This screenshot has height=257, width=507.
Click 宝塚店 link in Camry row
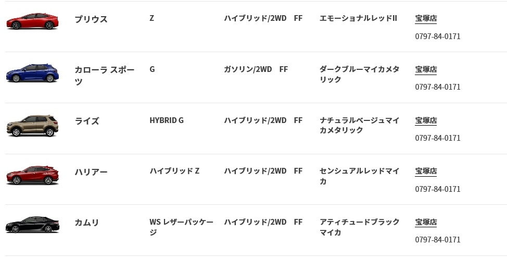click(426, 222)
